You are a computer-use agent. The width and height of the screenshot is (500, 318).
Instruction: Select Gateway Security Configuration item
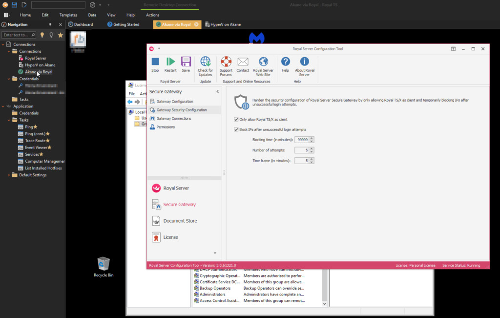point(184,110)
